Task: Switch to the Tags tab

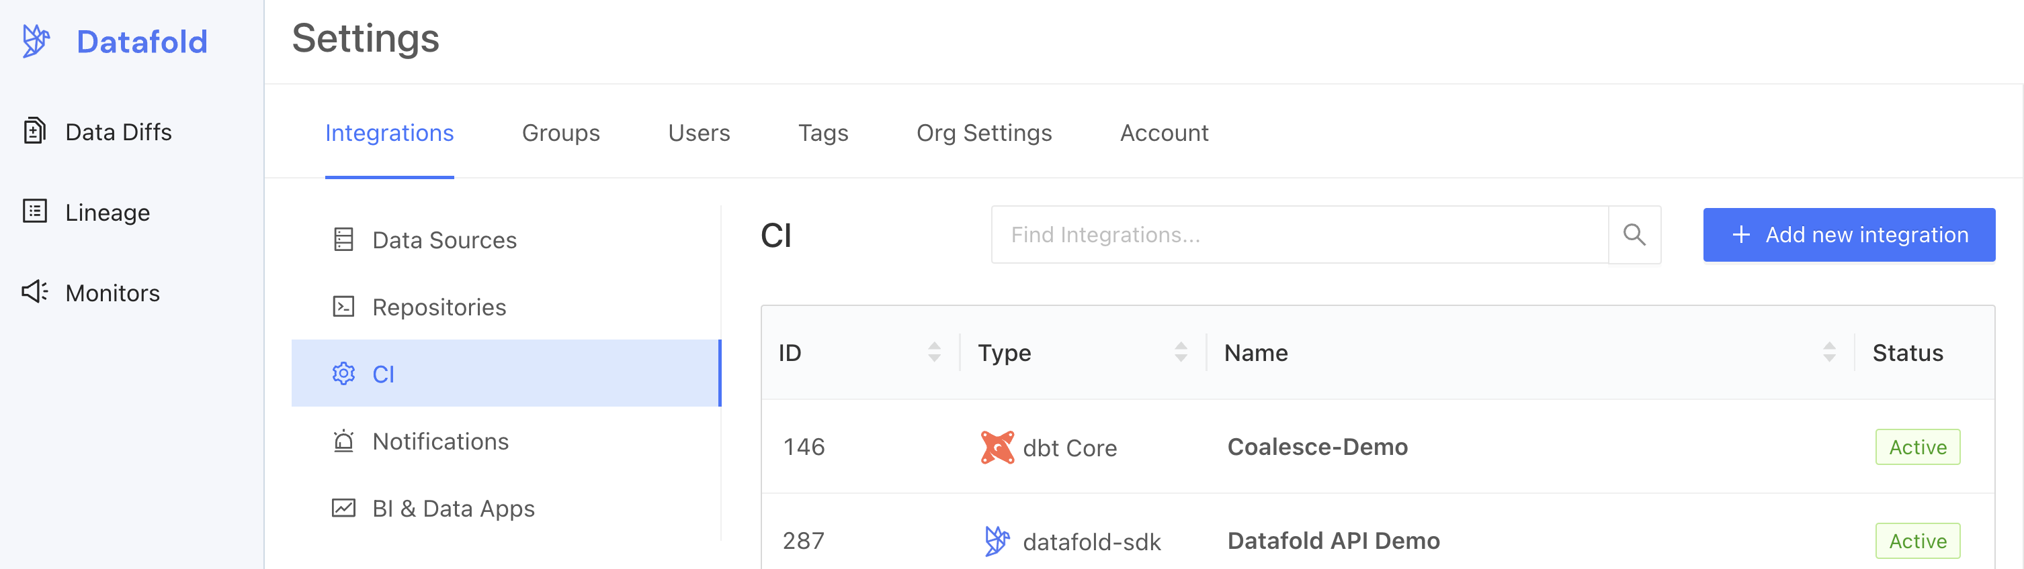Action: pos(823,133)
